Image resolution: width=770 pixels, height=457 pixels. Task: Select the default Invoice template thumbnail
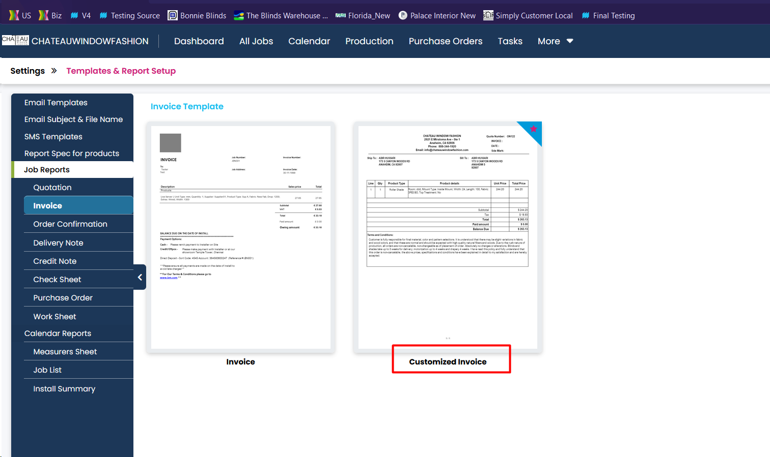(x=240, y=237)
